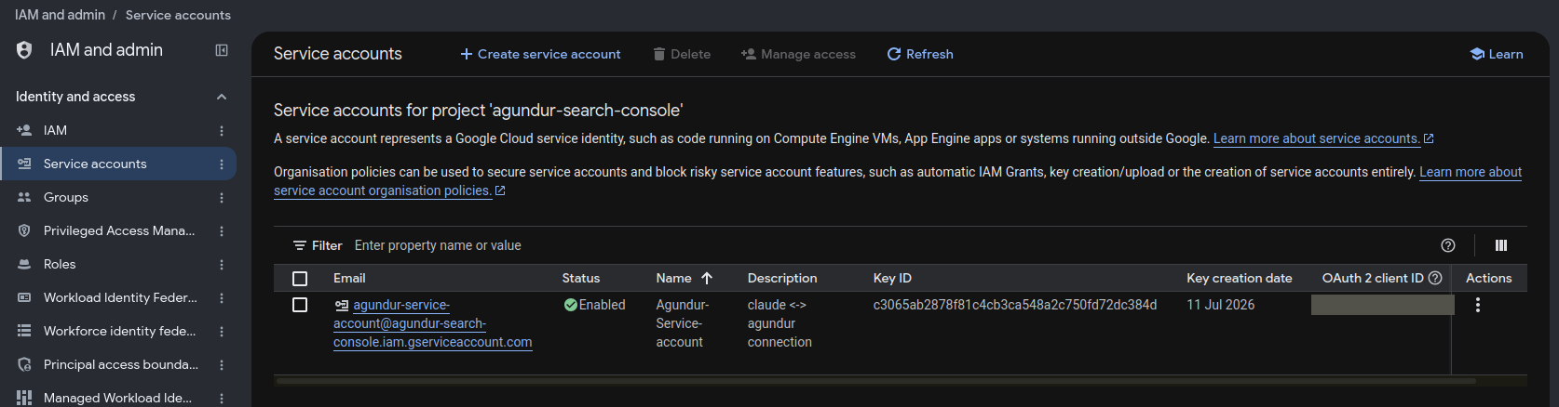Open Learn more about service accounts link
The height and width of the screenshot is (407, 1559).
pyautogui.click(x=1323, y=138)
